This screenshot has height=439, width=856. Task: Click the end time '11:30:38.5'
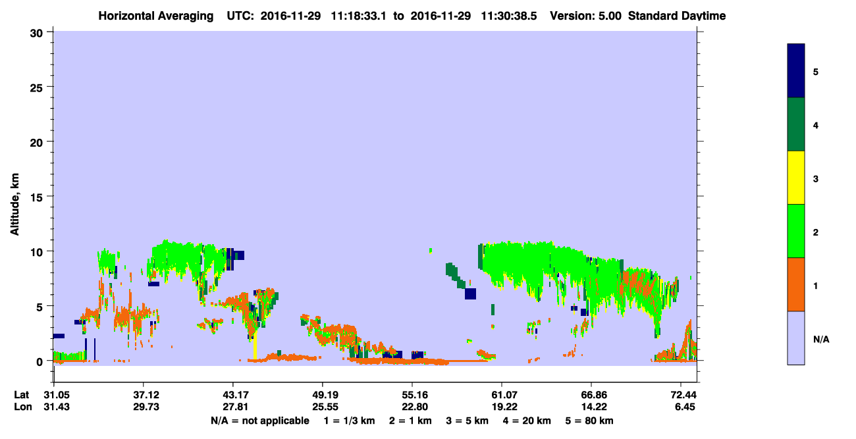508,16
